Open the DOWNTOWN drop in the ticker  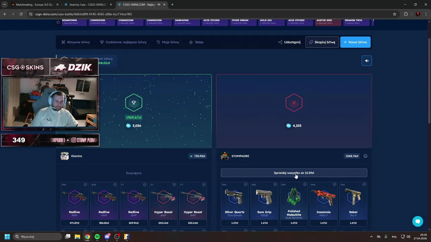click(74, 22)
